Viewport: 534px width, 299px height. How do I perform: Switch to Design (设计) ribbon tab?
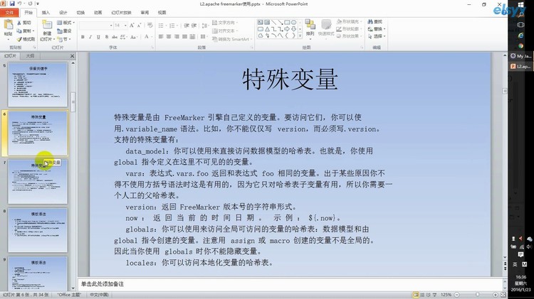coord(63,13)
